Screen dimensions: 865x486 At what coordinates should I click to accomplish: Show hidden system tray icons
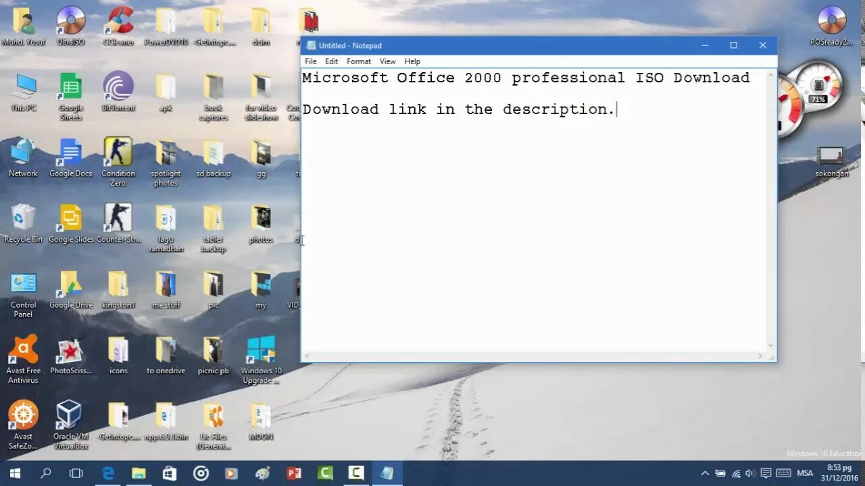pos(705,473)
